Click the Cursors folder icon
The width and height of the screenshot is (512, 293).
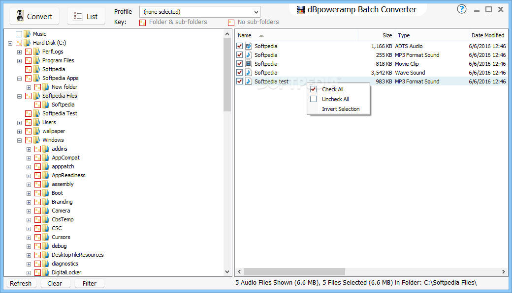point(46,237)
